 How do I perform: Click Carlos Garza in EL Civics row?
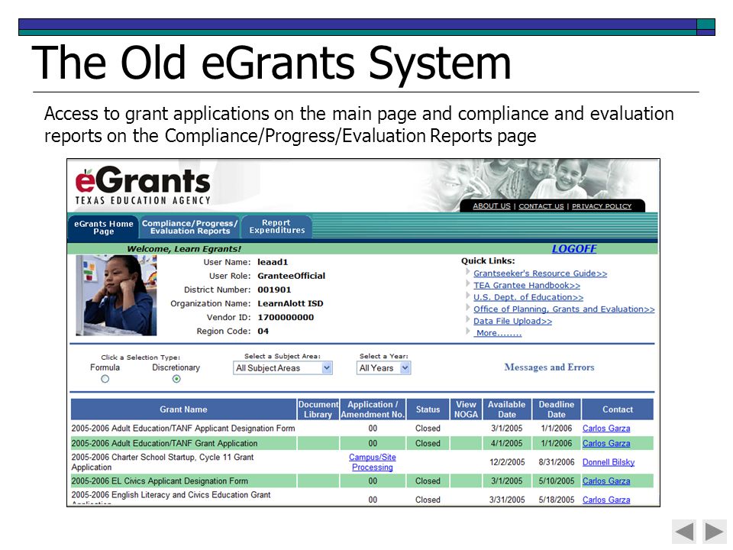(x=605, y=481)
